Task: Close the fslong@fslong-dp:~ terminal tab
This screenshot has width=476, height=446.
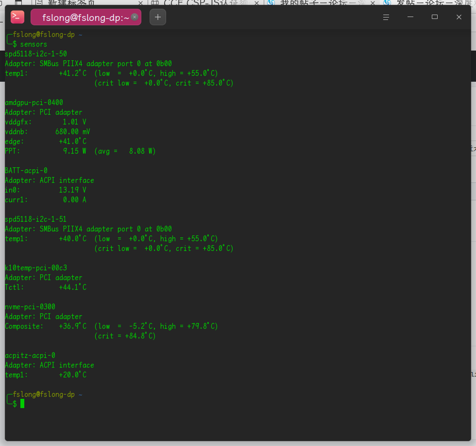Action: [x=135, y=17]
